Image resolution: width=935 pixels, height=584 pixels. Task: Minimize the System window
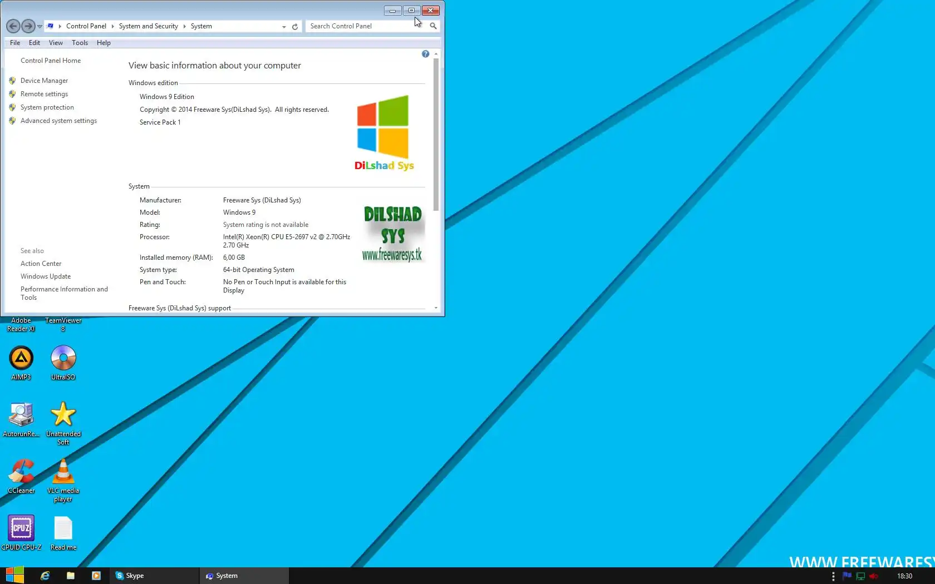pyautogui.click(x=392, y=11)
